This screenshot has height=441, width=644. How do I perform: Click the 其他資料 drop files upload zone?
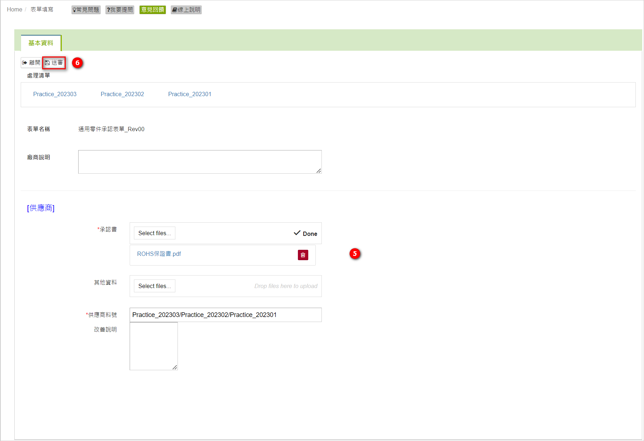226,286
